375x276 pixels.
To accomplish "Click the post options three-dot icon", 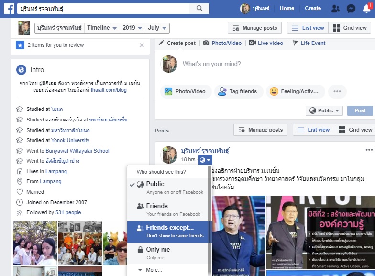I will click(369, 150).
